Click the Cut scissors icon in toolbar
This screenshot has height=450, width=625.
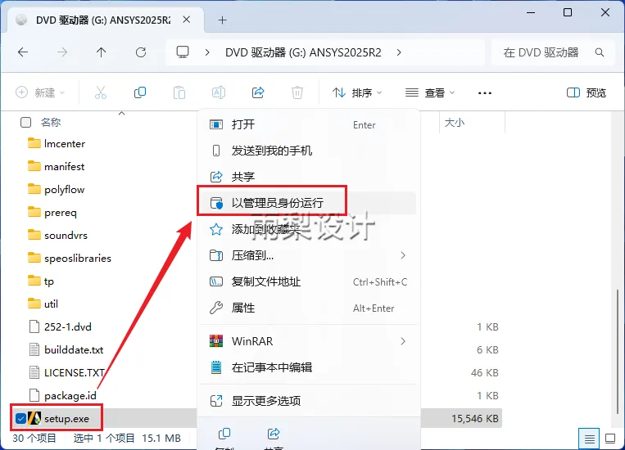tap(101, 92)
